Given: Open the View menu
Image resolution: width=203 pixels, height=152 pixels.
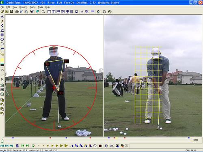Looking at the screenshot, I should (15, 7).
